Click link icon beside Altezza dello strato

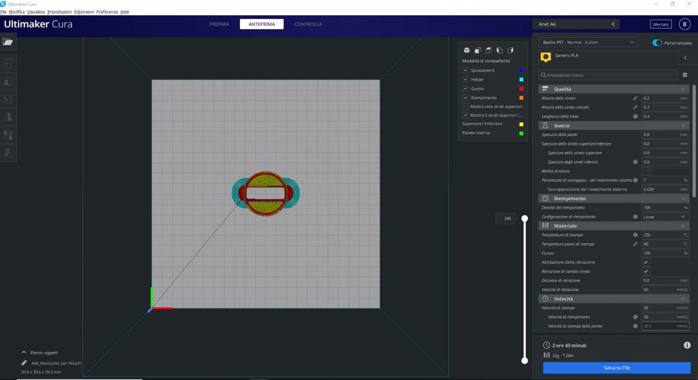pos(635,98)
